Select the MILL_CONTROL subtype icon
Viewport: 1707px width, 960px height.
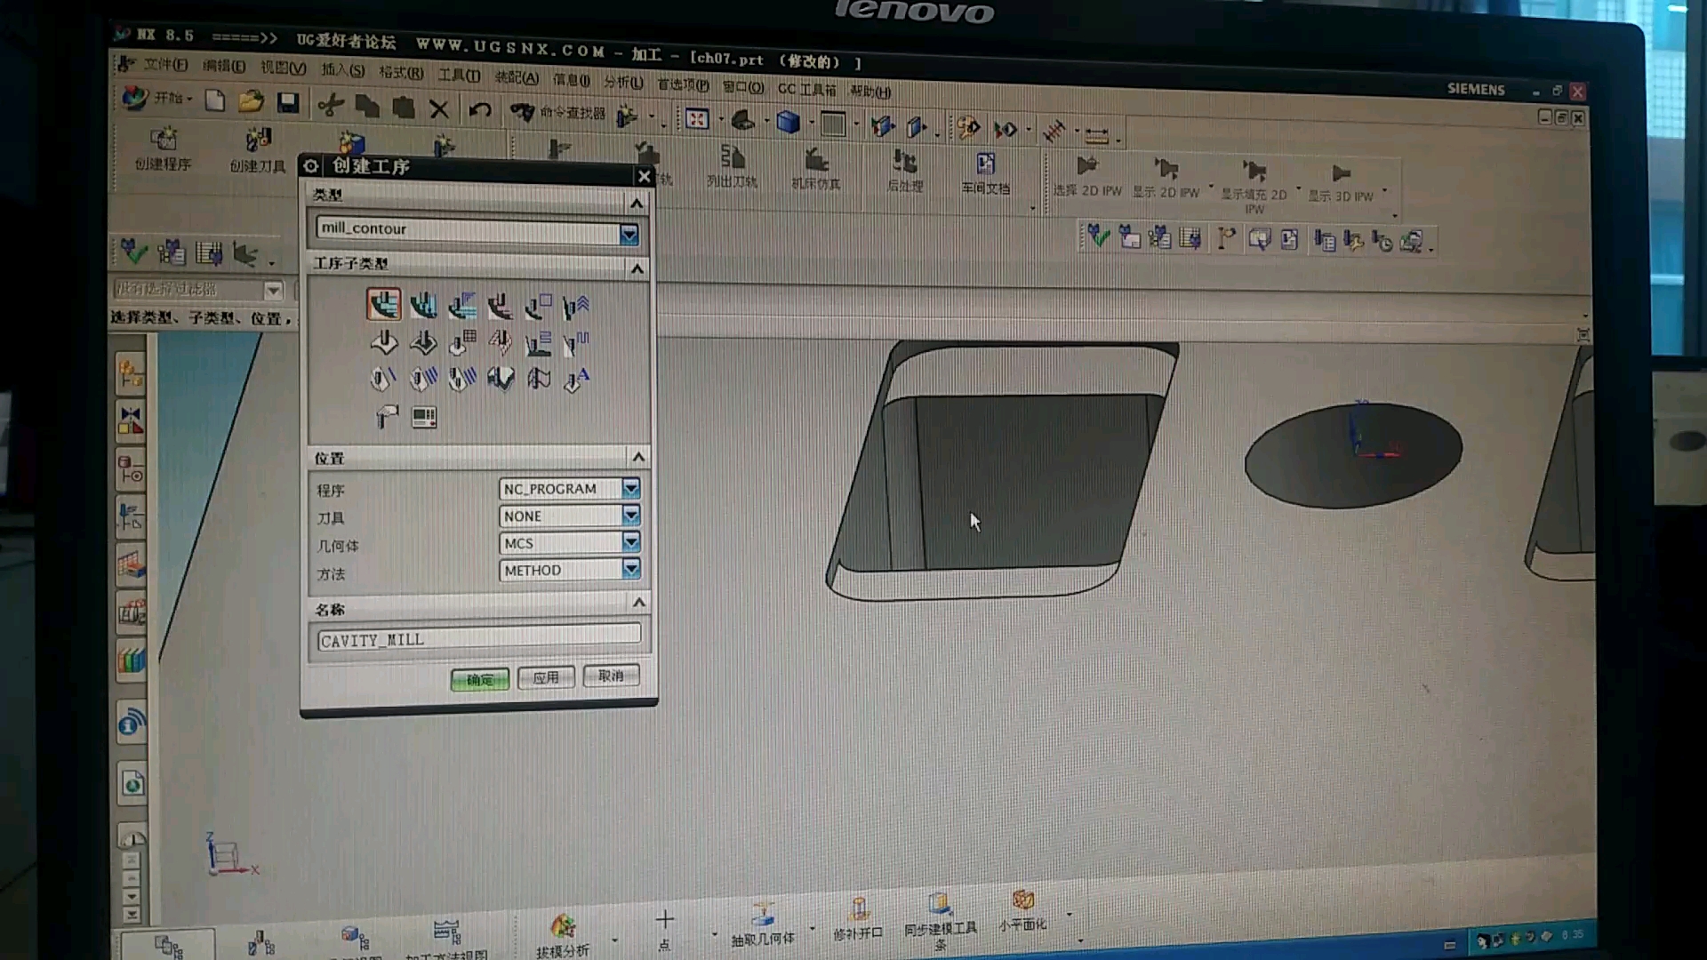click(x=424, y=417)
